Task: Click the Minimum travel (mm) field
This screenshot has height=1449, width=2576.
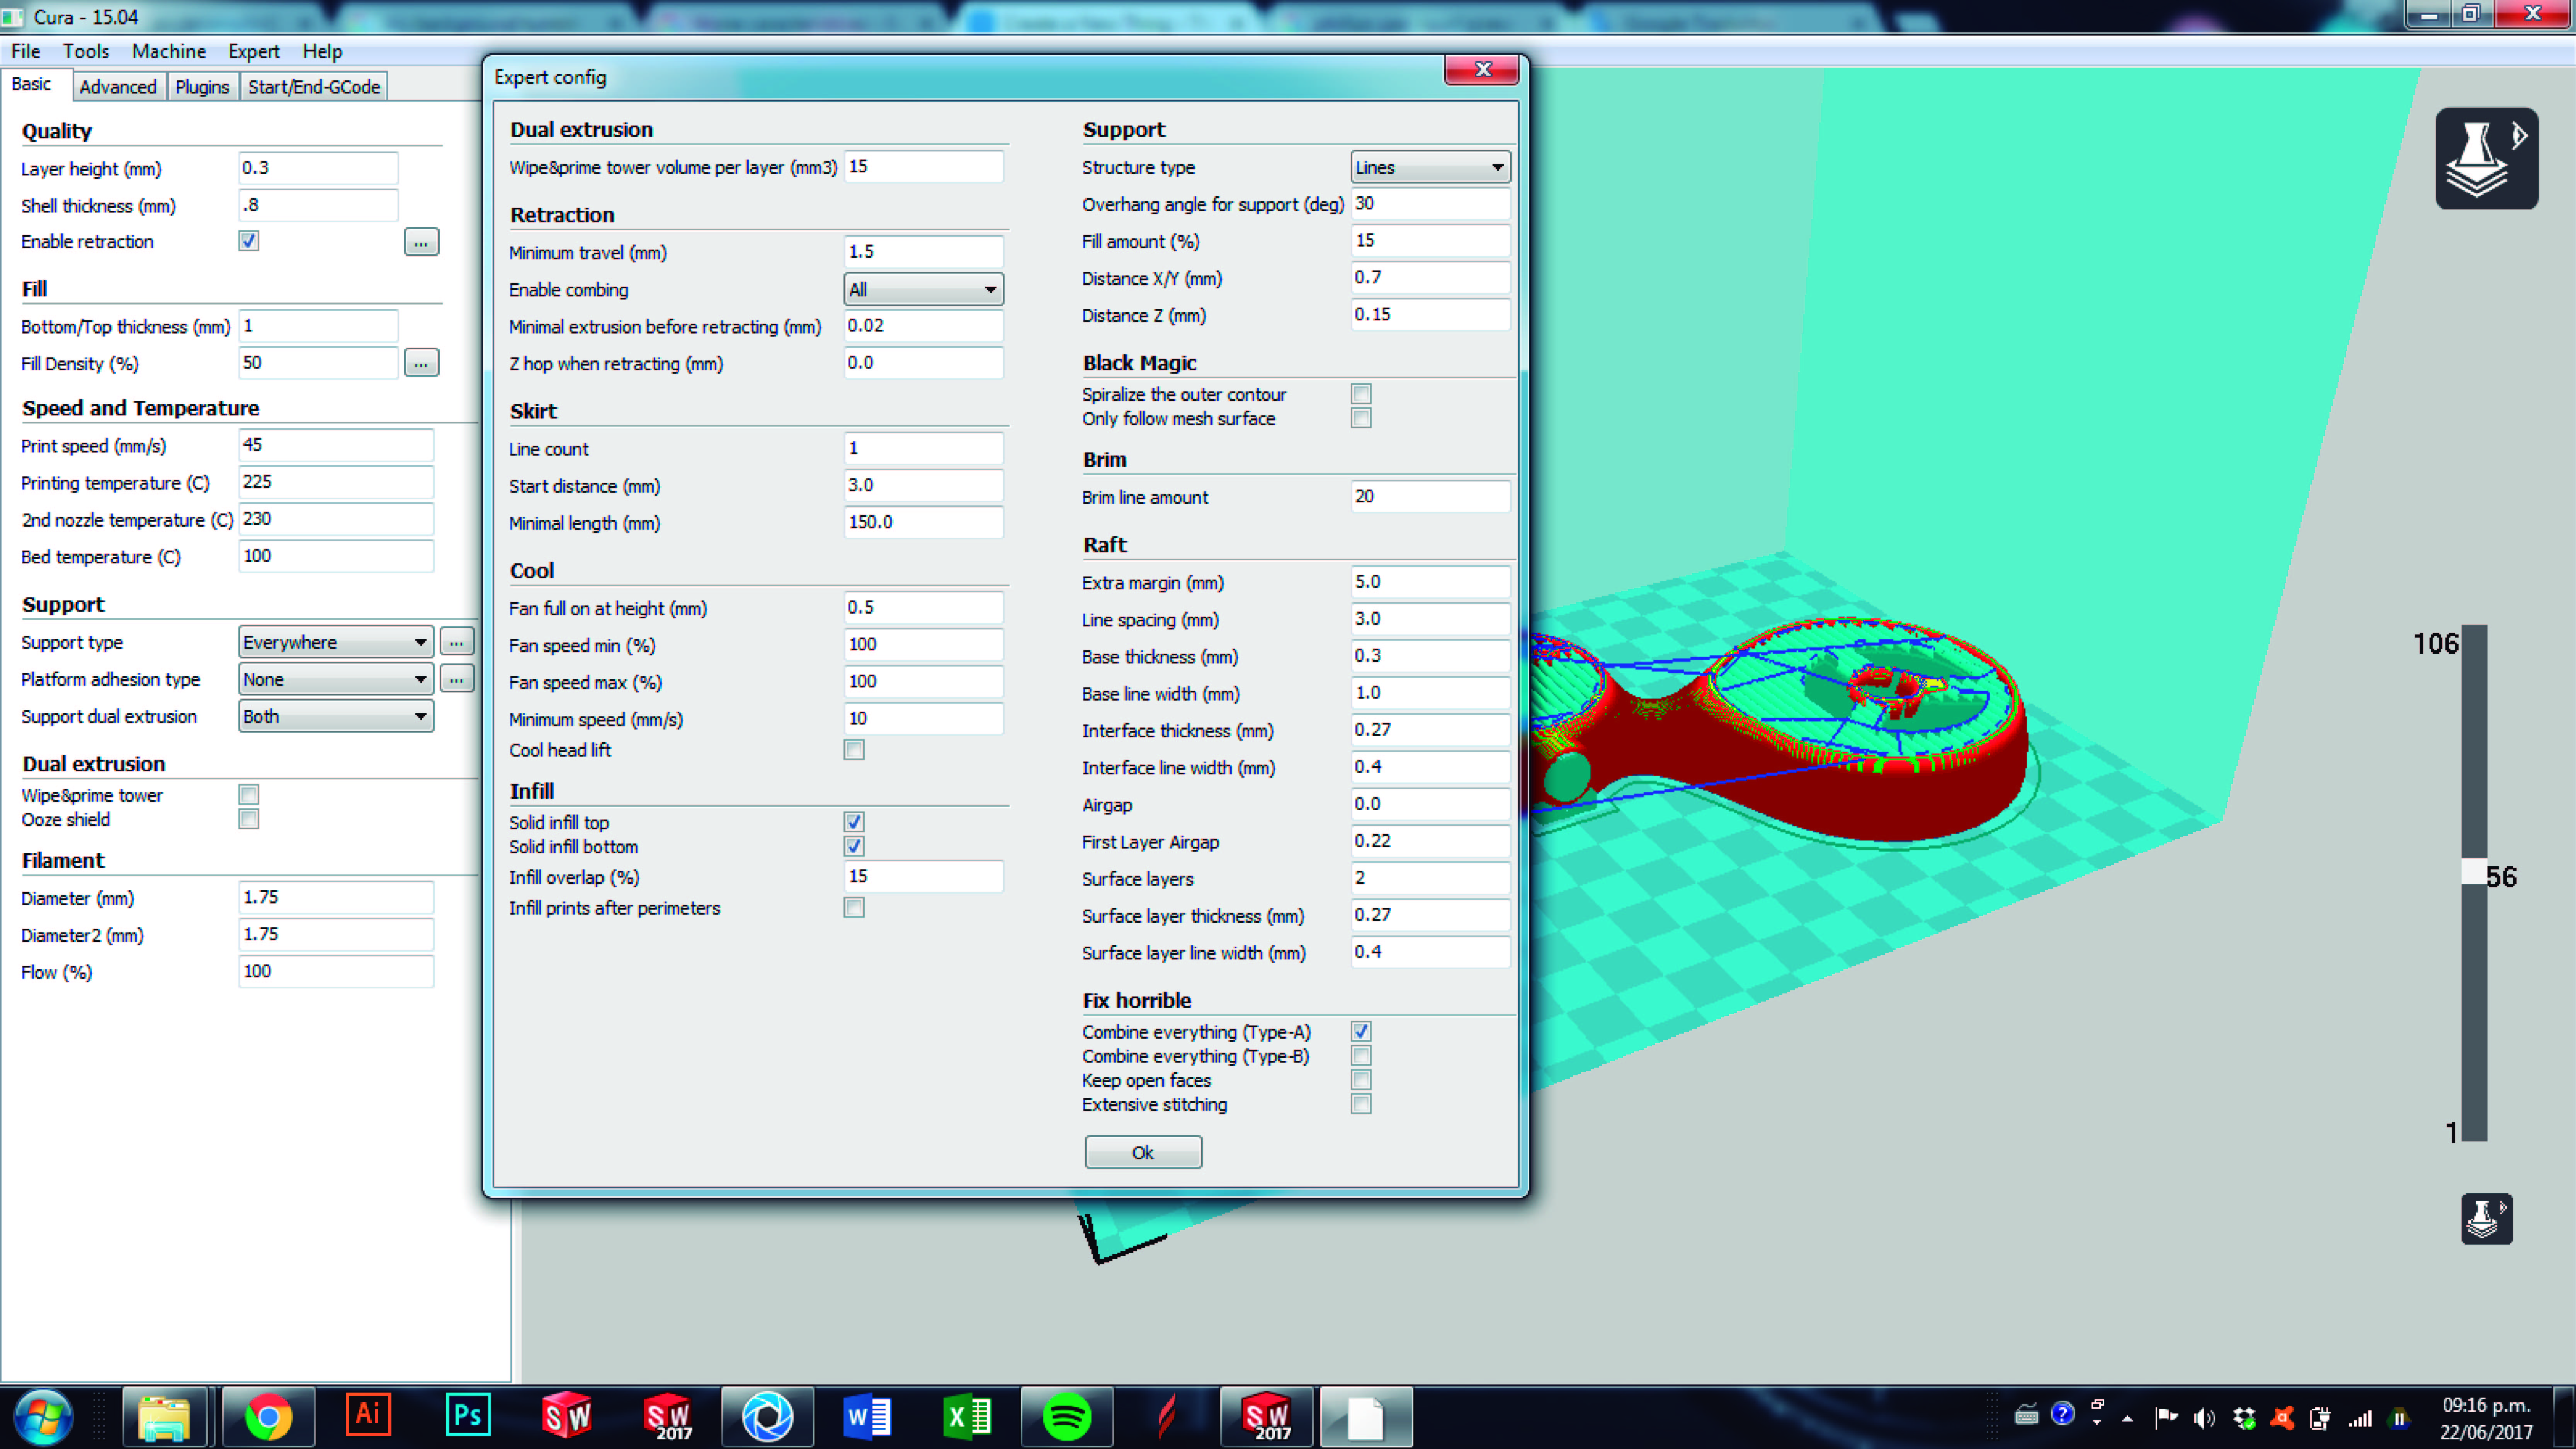Action: pyautogui.click(x=923, y=251)
